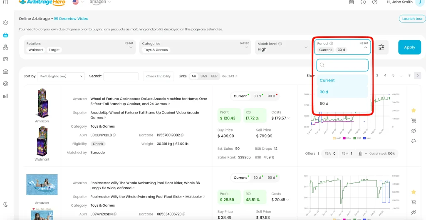Hide Wheel of Fortune product eye icon
Screen dimensions: 426x220
point(414,131)
